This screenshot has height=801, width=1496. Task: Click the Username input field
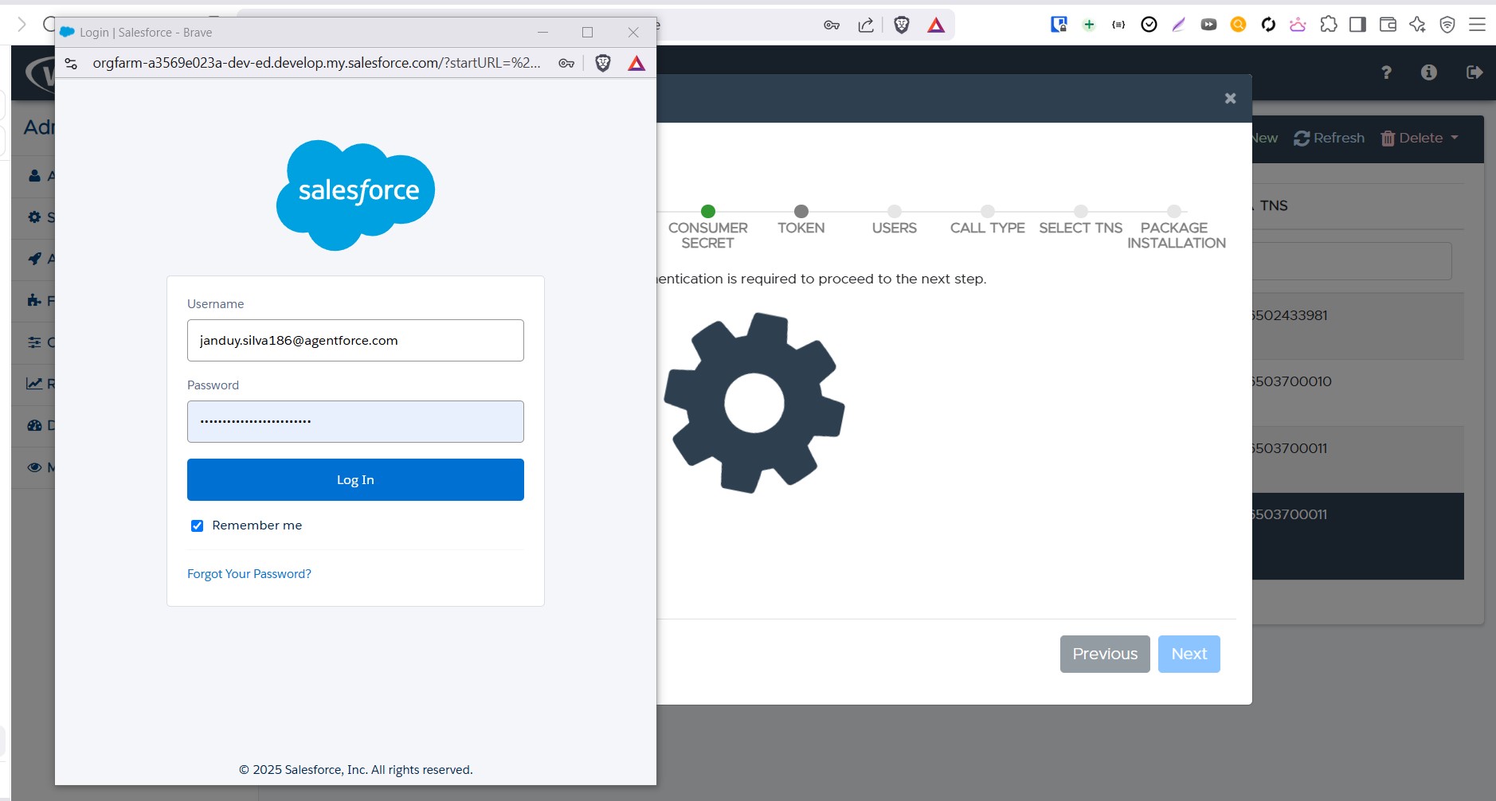pos(354,340)
